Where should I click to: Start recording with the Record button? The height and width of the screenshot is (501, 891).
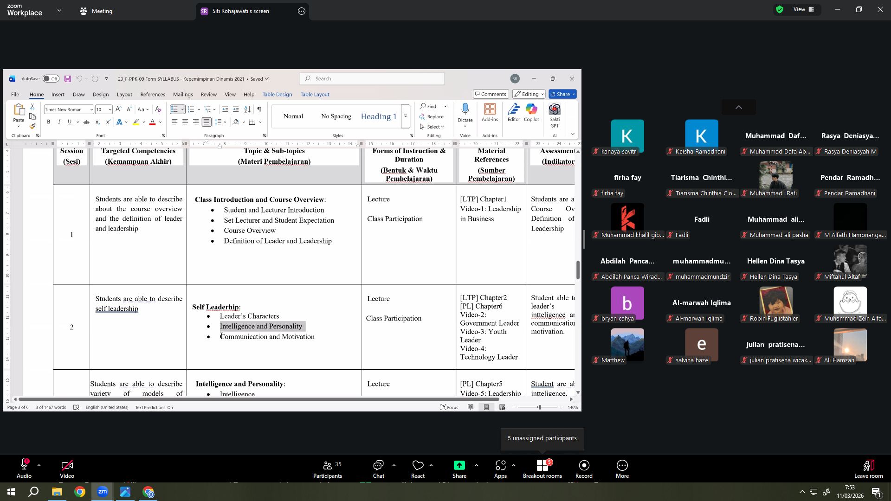(x=584, y=469)
